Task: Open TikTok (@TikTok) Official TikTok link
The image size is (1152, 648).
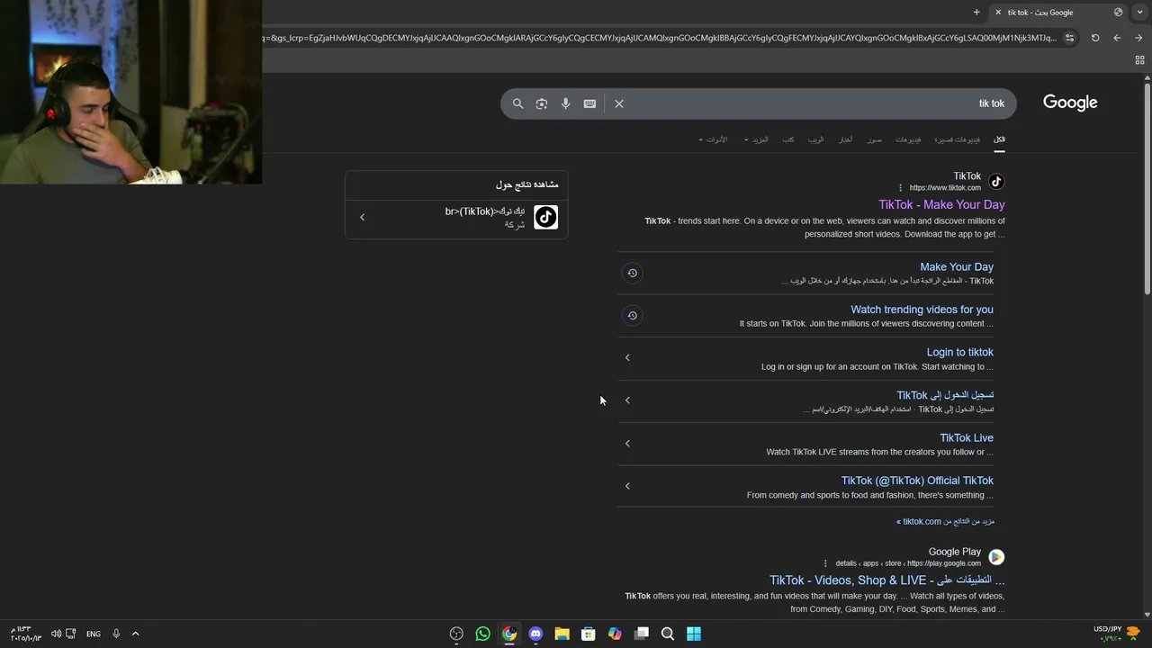Action: 917,481
